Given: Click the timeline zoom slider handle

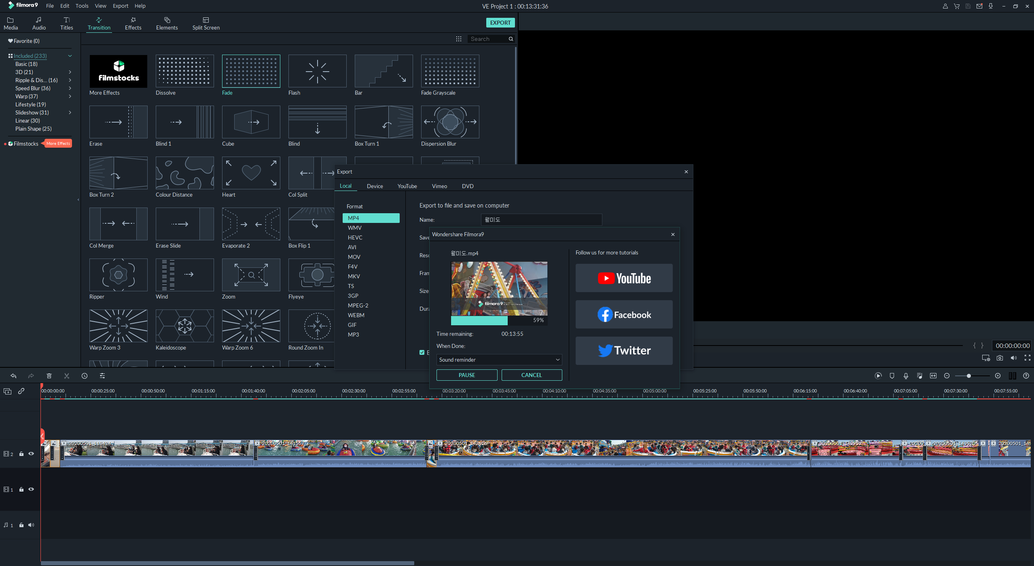Looking at the screenshot, I should coord(968,376).
